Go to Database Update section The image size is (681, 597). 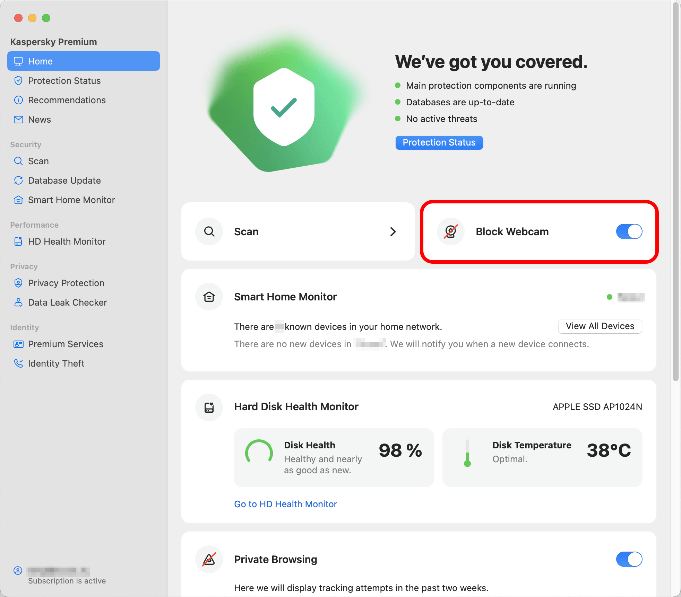click(84, 181)
